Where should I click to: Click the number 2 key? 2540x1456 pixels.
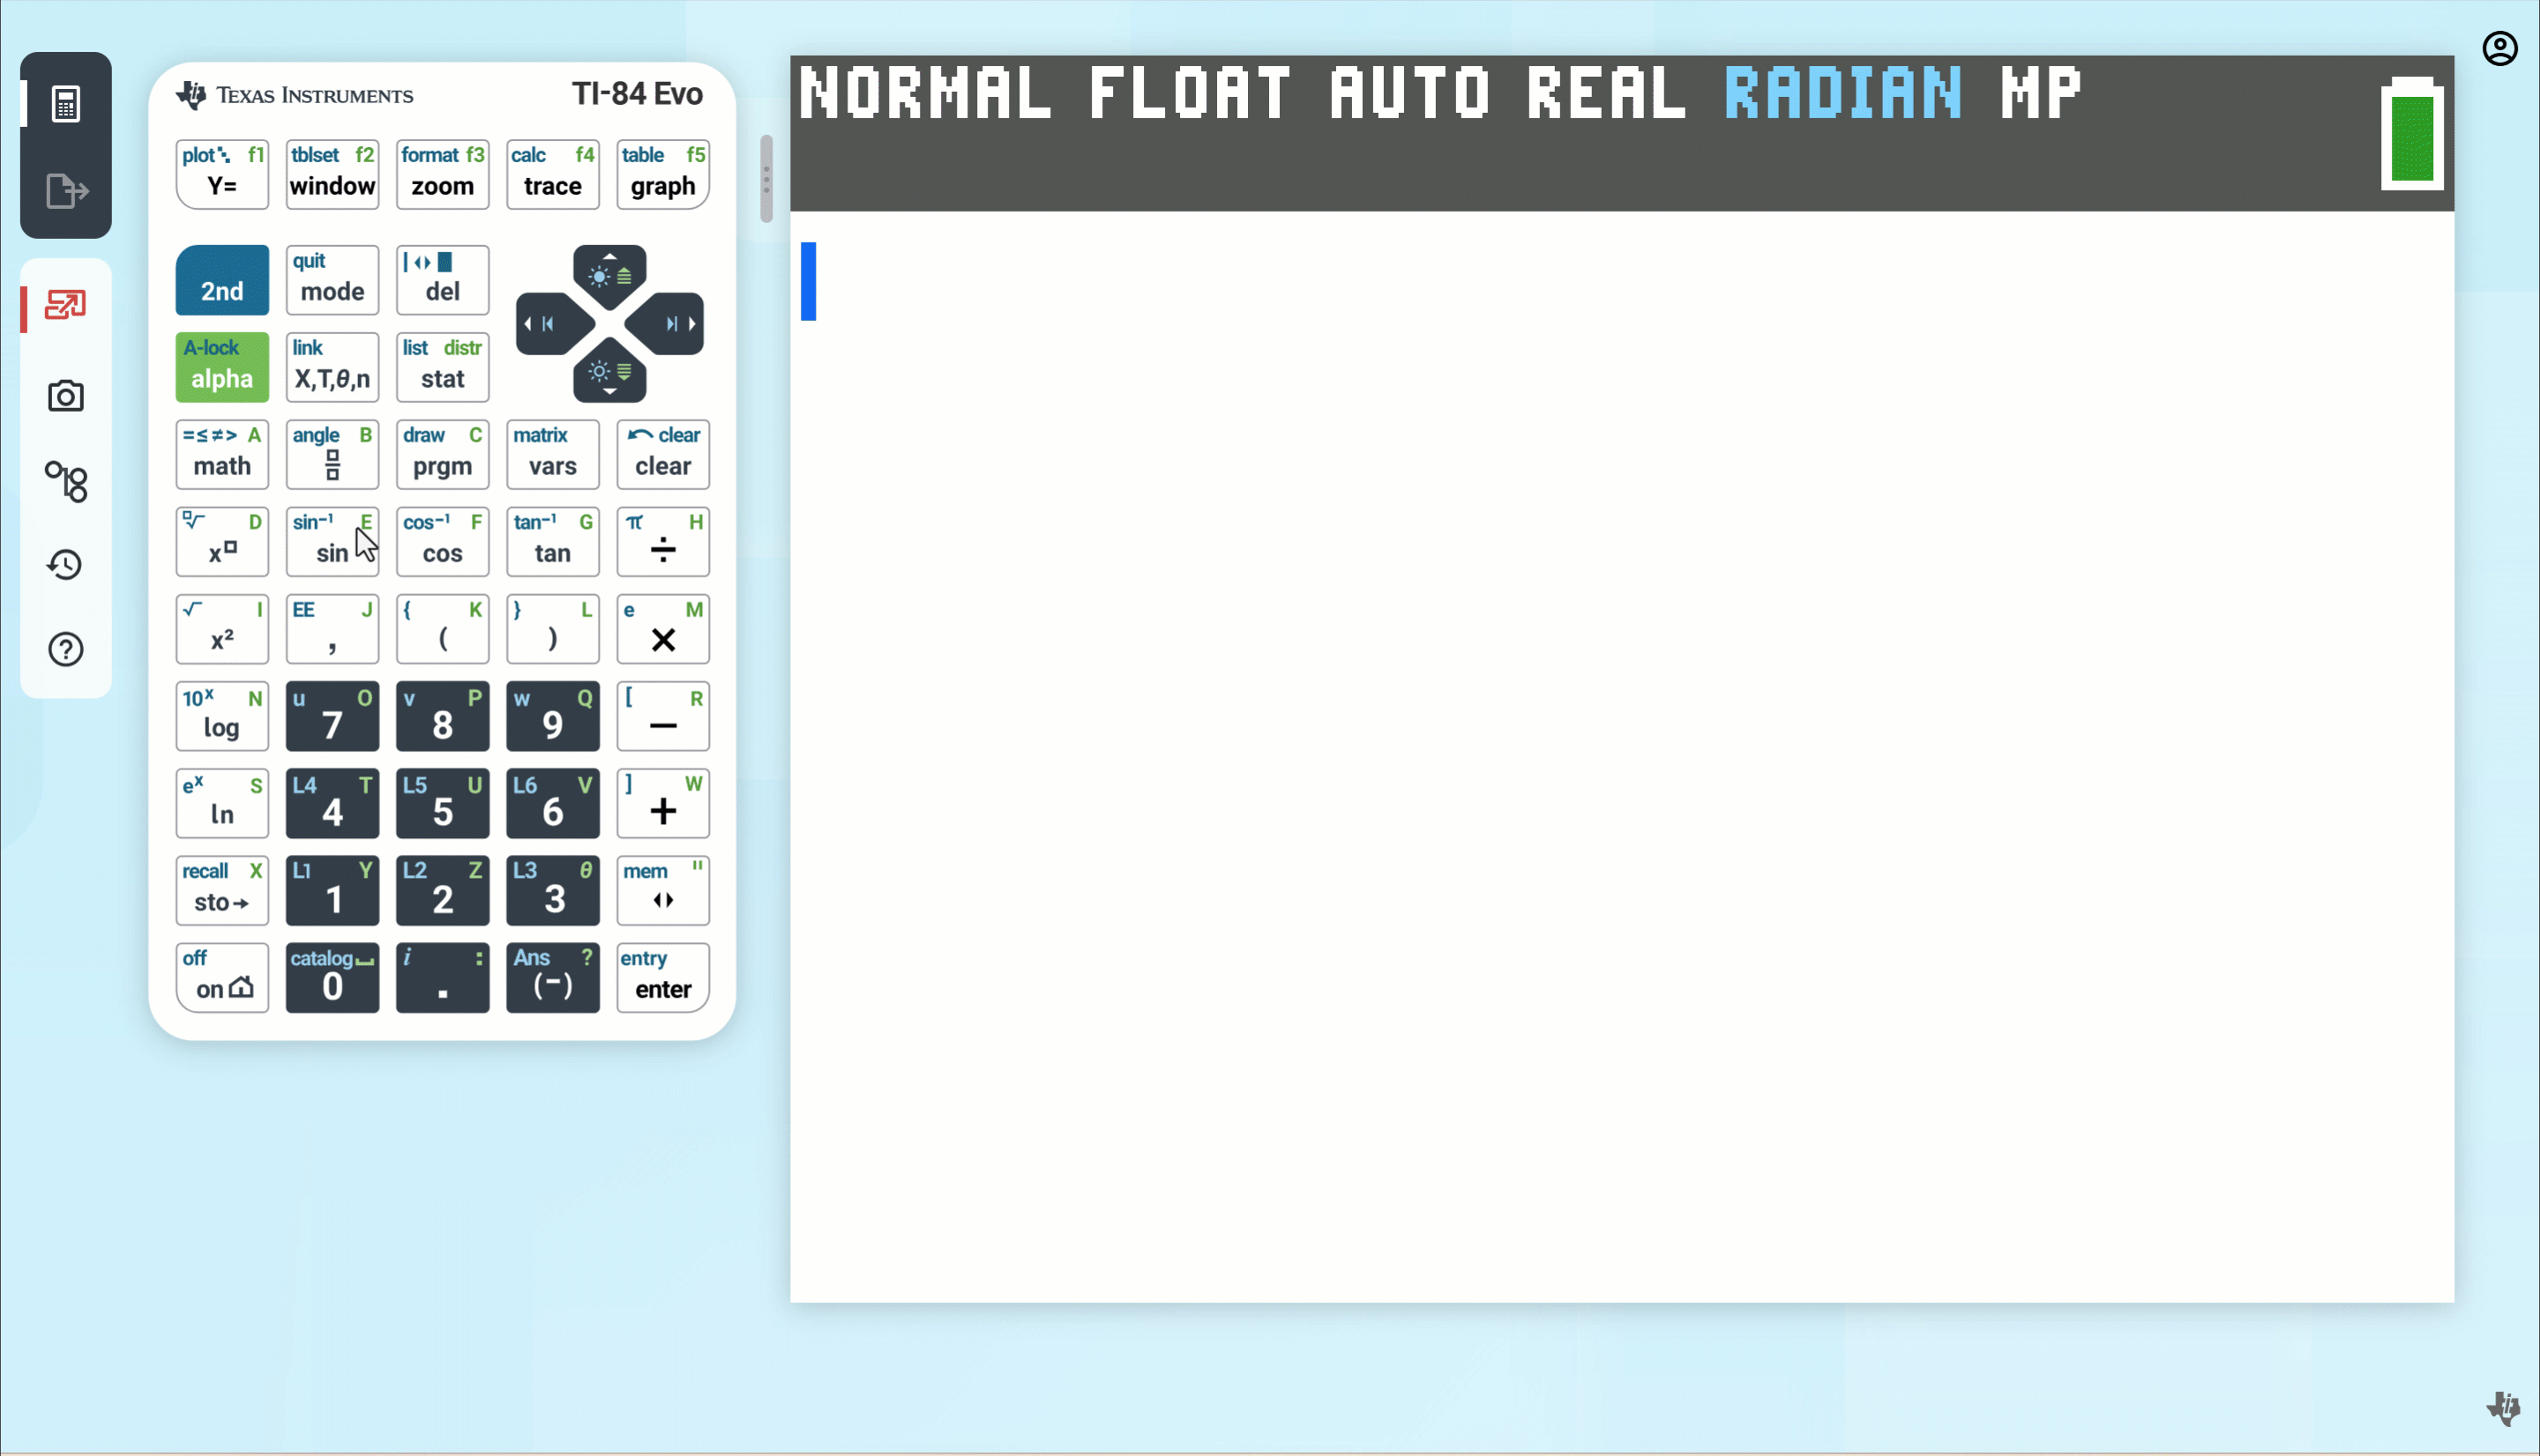(442, 890)
